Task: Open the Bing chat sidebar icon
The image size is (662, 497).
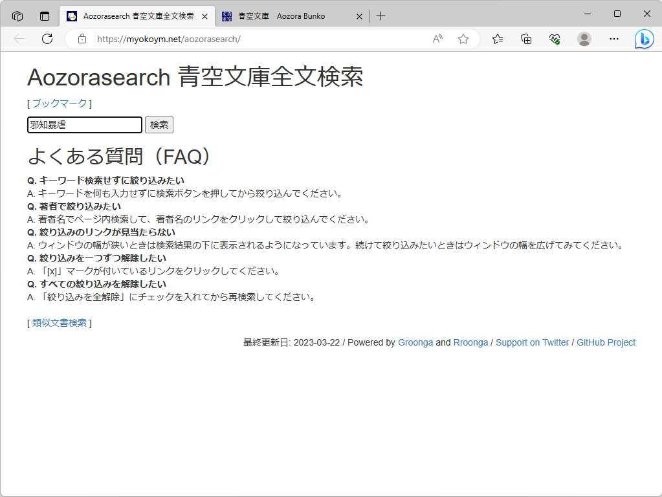Action: 645,39
